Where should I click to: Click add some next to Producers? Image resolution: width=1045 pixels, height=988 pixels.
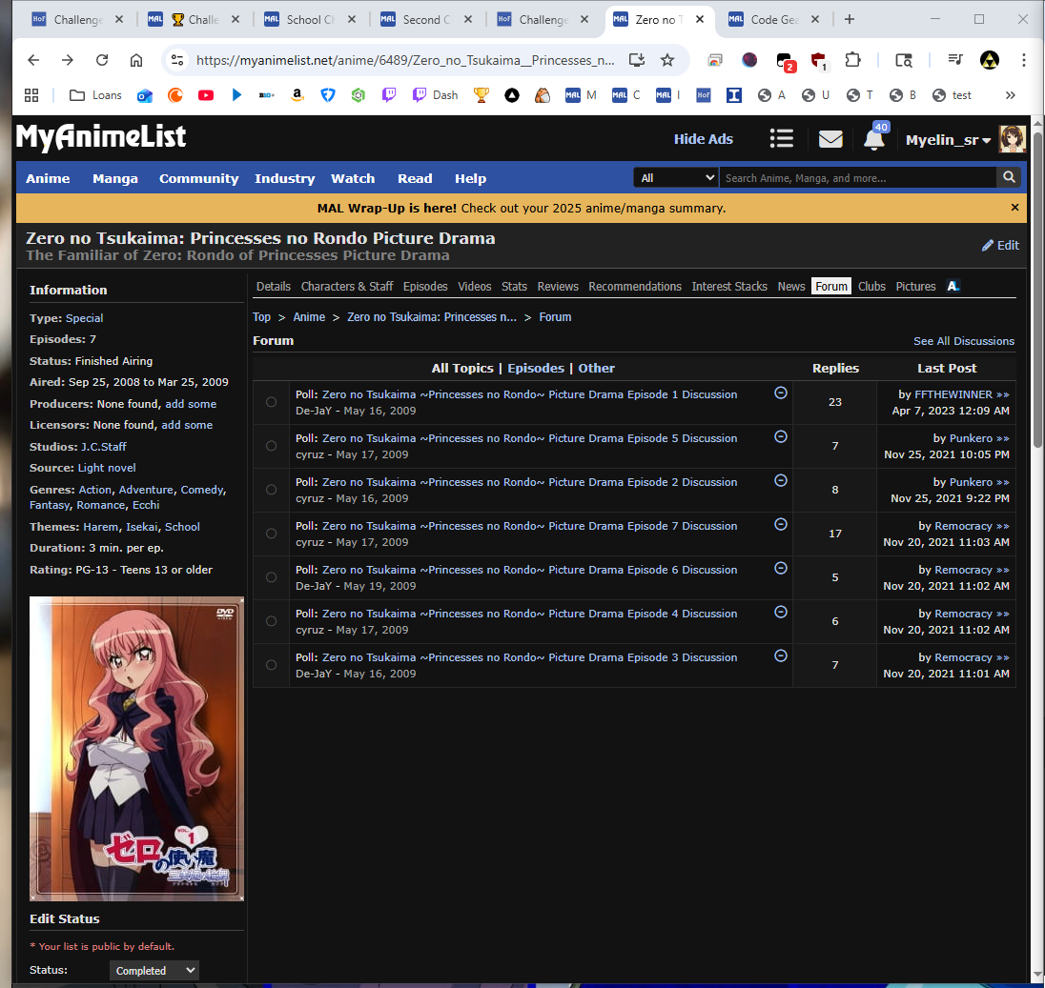(191, 404)
